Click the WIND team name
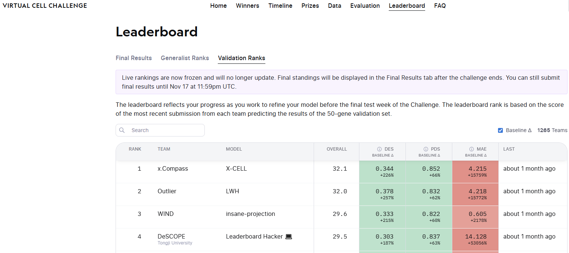 tap(165, 214)
